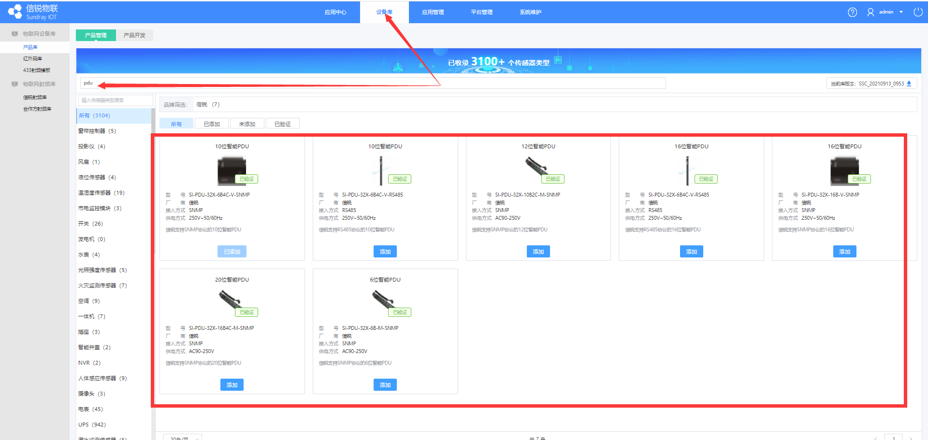Image resolution: width=928 pixels, height=440 pixels.
Task: Click 添加 for SI-PDU-32X-16B-V-SNMP
Action: (845, 252)
